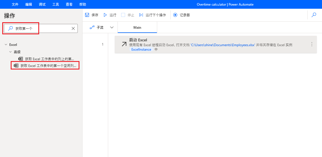Open flow search magnifier at top right
The image size is (322, 157).
[314, 15]
